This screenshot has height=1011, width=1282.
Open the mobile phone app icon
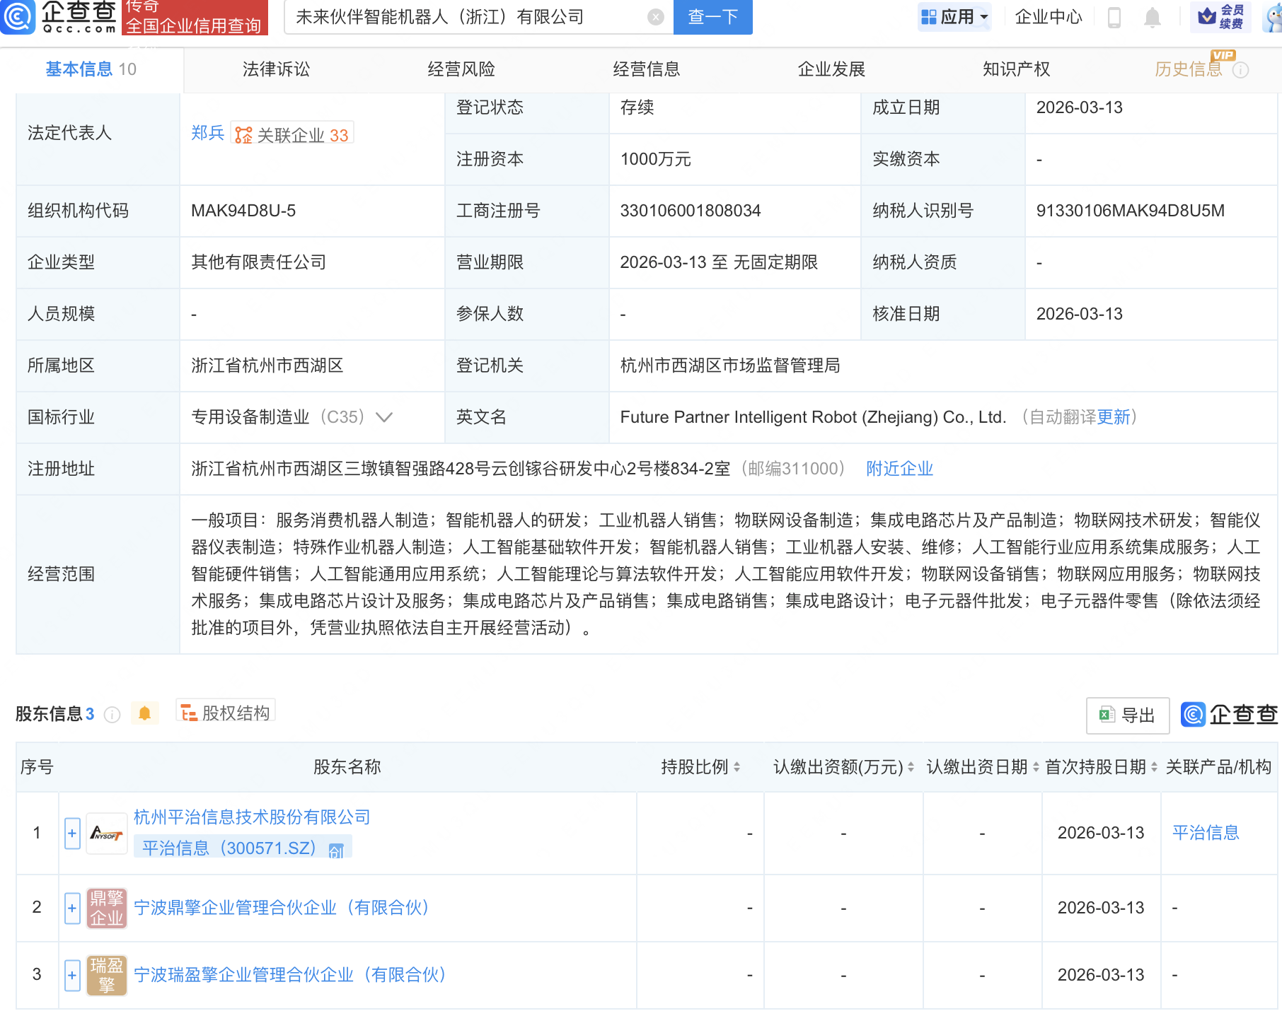click(x=1114, y=17)
